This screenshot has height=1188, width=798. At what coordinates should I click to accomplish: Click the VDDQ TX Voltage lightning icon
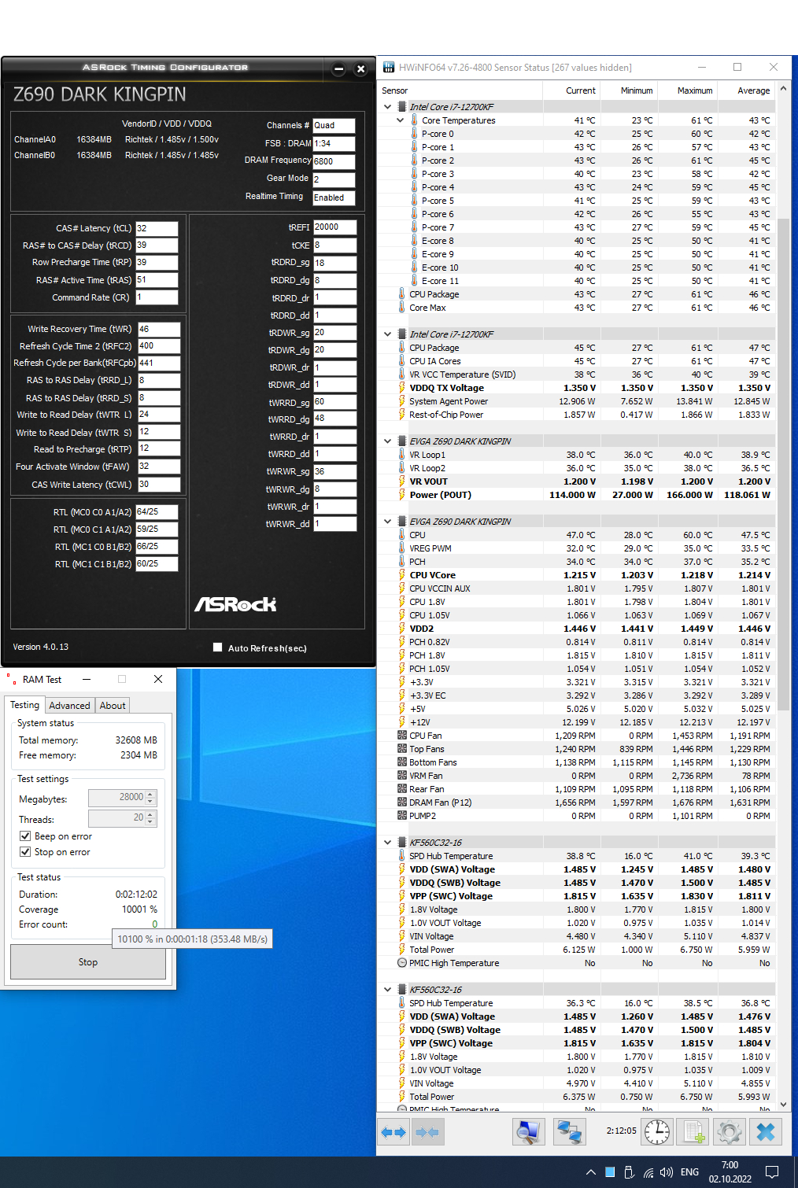point(402,388)
